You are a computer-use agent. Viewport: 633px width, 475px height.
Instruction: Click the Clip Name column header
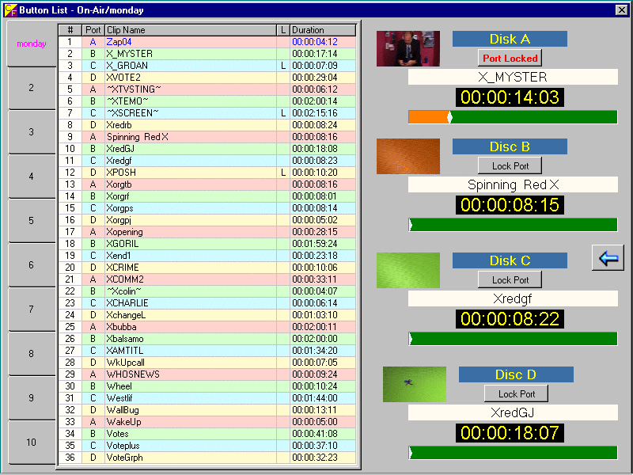(190, 30)
